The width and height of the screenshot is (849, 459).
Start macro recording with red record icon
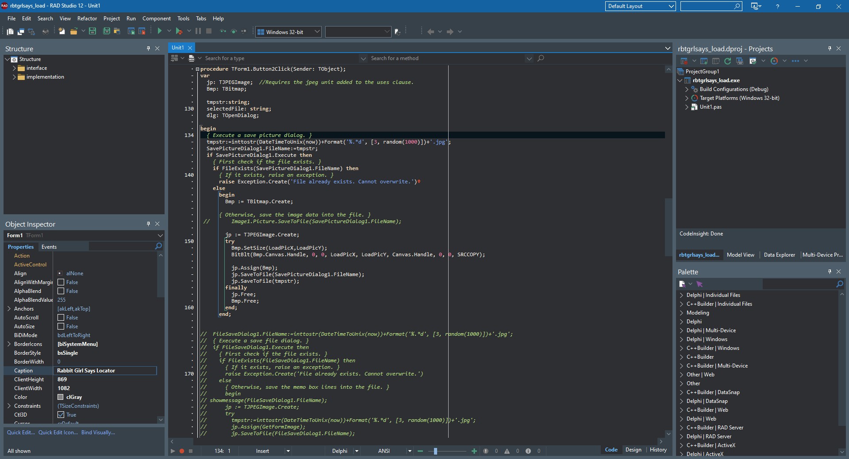pos(181,451)
